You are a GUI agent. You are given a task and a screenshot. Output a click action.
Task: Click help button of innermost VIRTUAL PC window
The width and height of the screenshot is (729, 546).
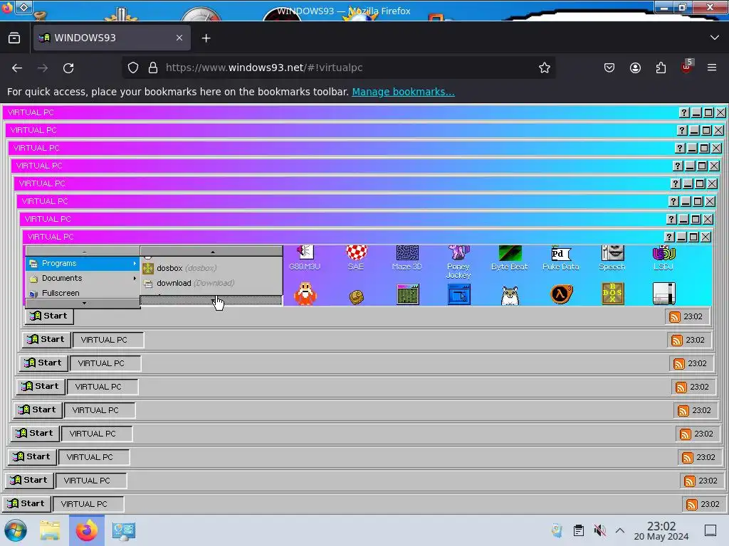(x=669, y=237)
